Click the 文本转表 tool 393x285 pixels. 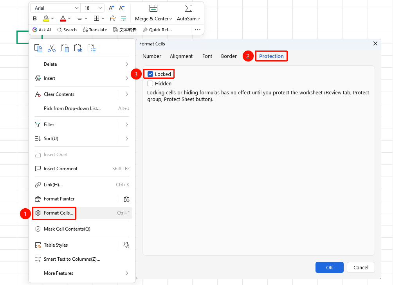(x=125, y=30)
